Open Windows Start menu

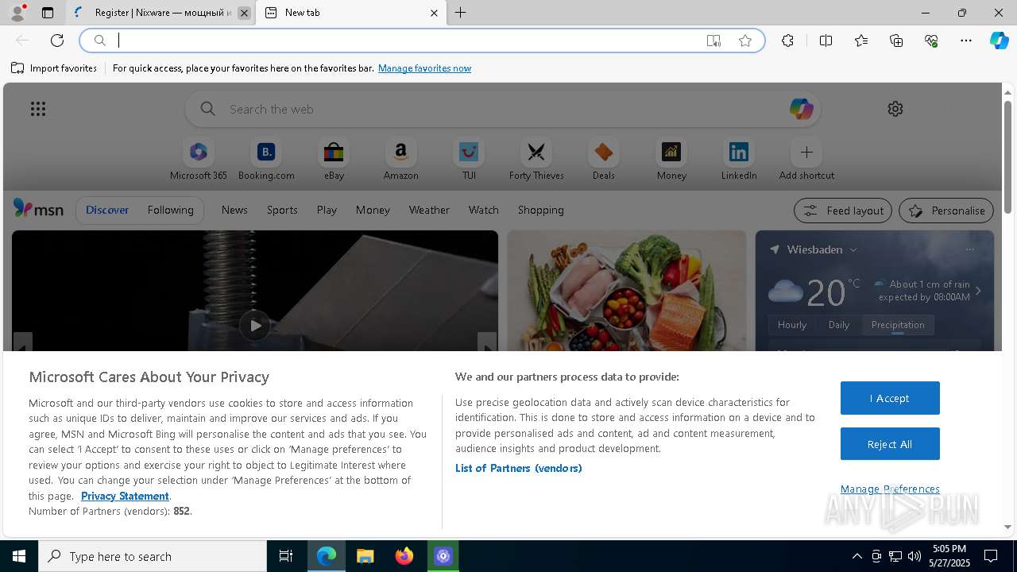pos(19,556)
